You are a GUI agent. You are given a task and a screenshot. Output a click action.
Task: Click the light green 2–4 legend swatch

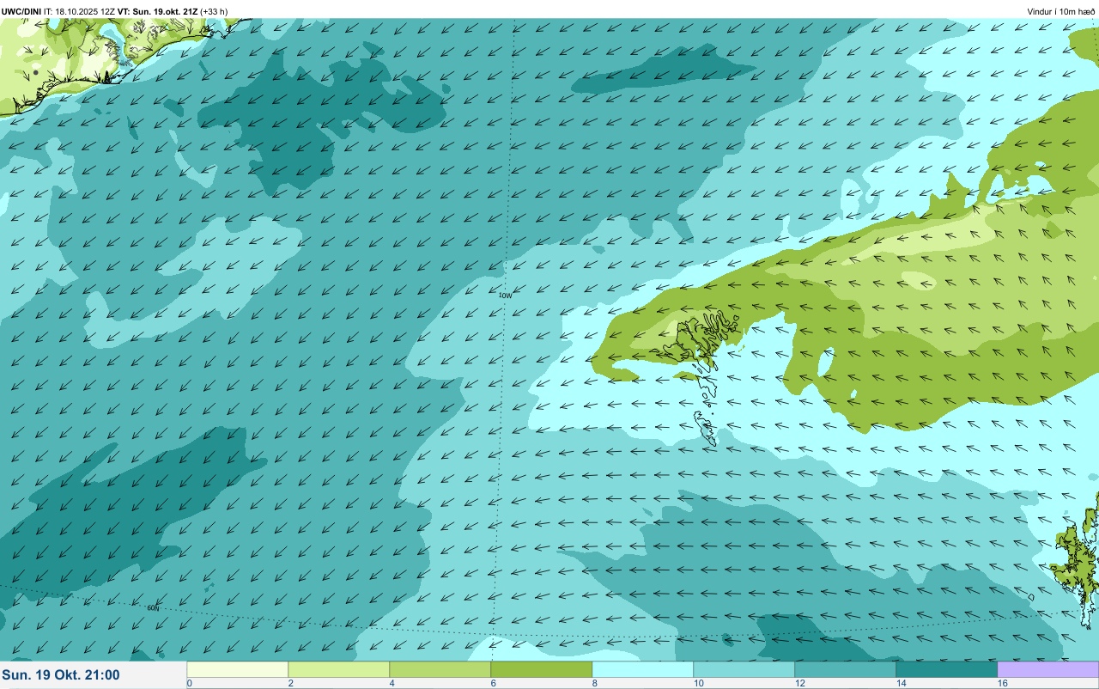[x=338, y=669]
